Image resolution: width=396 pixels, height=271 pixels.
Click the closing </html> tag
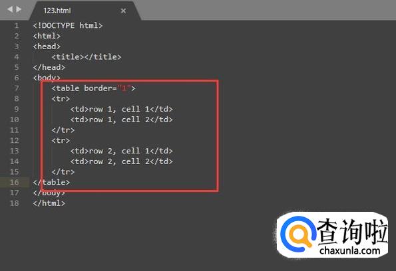click(x=49, y=203)
